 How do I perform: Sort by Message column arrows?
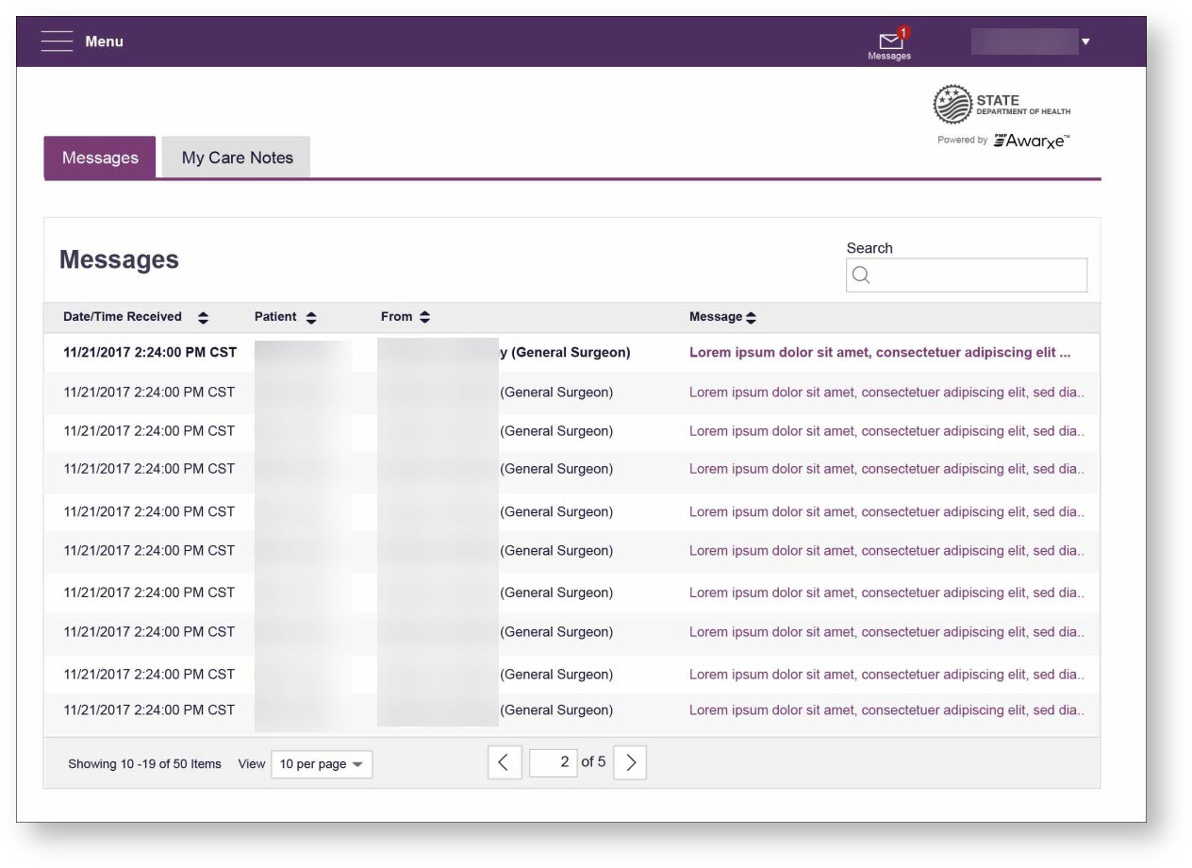point(751,318)
